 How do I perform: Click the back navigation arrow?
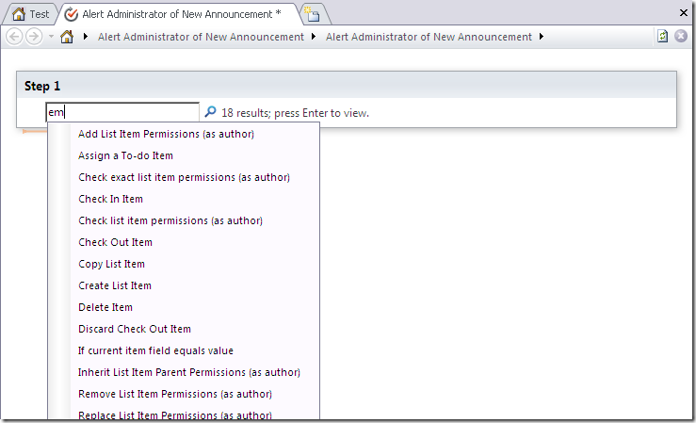tap(14, 37)
